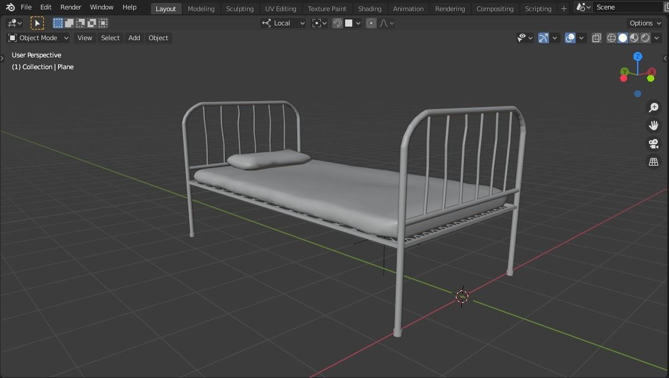Add a new workspace with plus button

click(564, 8)
